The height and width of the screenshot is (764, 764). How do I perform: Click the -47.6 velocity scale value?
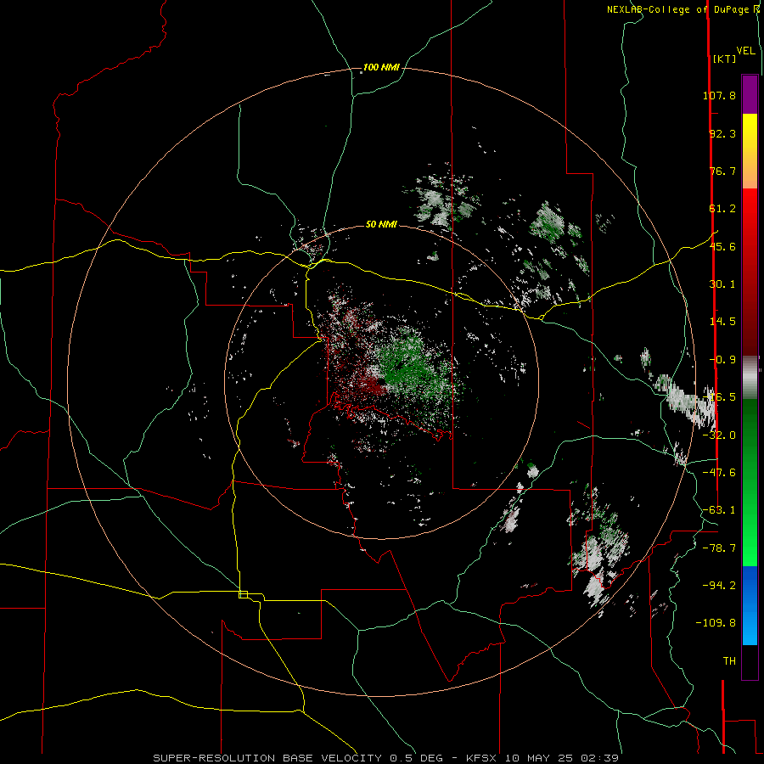(719, 473)
